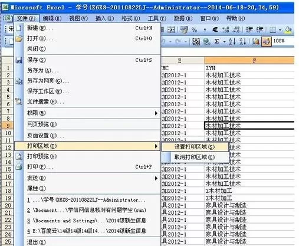Sort descending with the Z-A icon
Image resolution: width=299 pixels, height=246 pixels.
[242, 41]
